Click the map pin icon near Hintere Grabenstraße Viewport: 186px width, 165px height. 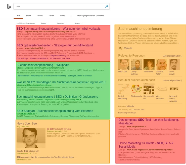click(x=17, y=55)
